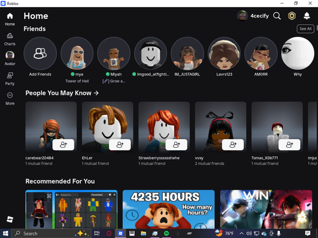Click See All friends button
The image size is (318, 238).
(305, 29)
